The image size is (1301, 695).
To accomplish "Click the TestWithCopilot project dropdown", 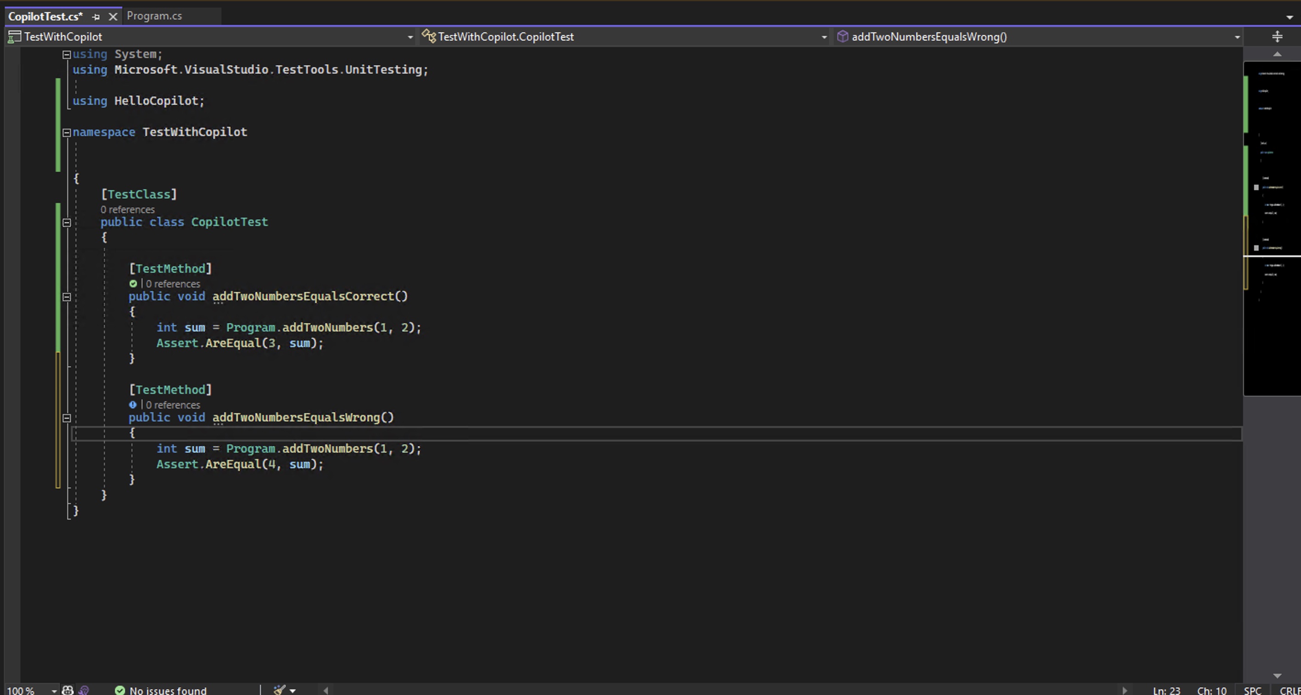I will click(x=212, y=36).
